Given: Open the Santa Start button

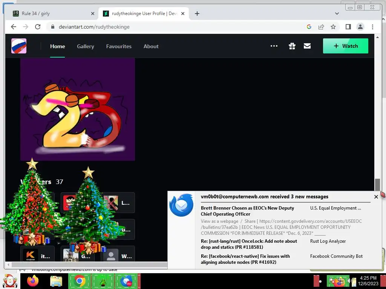Looking at the screenshot, I should coord(10,281).
